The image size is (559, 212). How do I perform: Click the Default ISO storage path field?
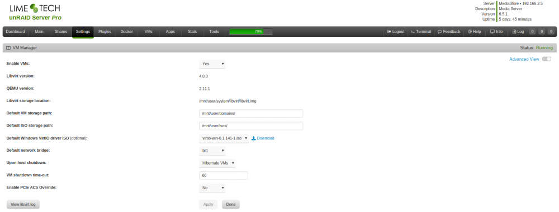click(x=251, y=126)
